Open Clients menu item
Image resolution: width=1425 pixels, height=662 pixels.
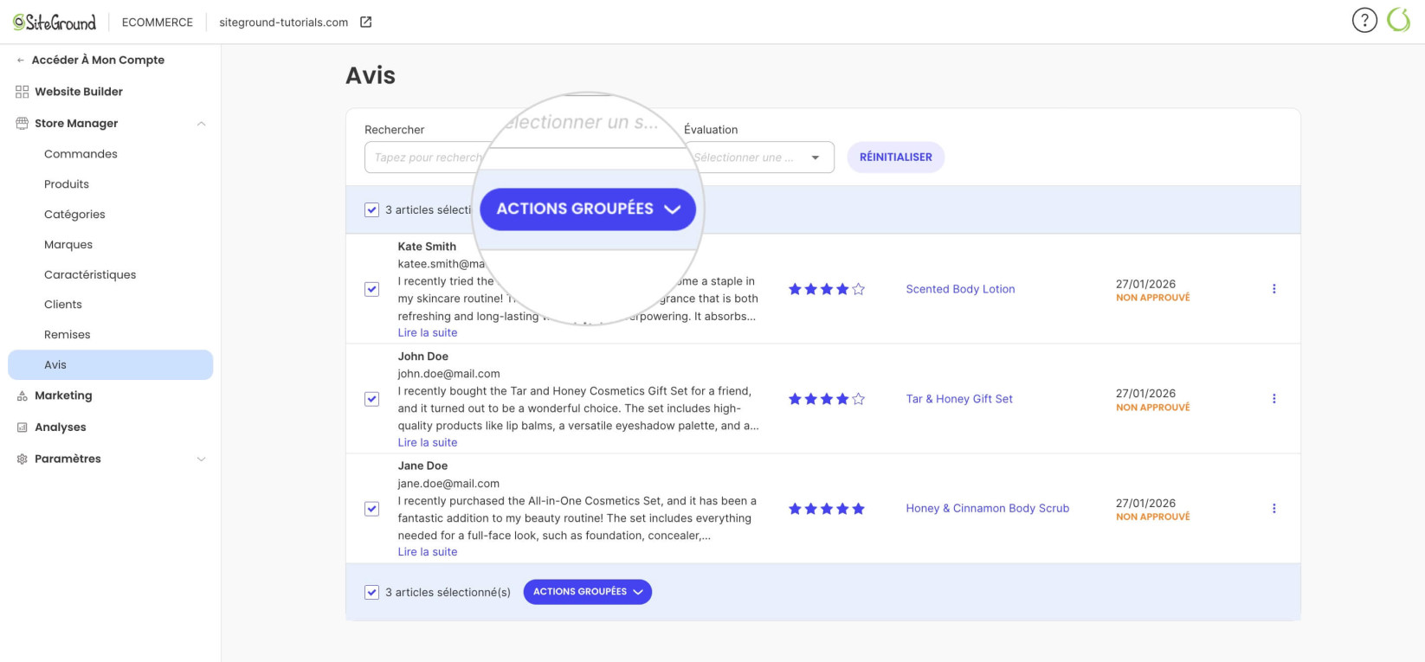[63, 305]
